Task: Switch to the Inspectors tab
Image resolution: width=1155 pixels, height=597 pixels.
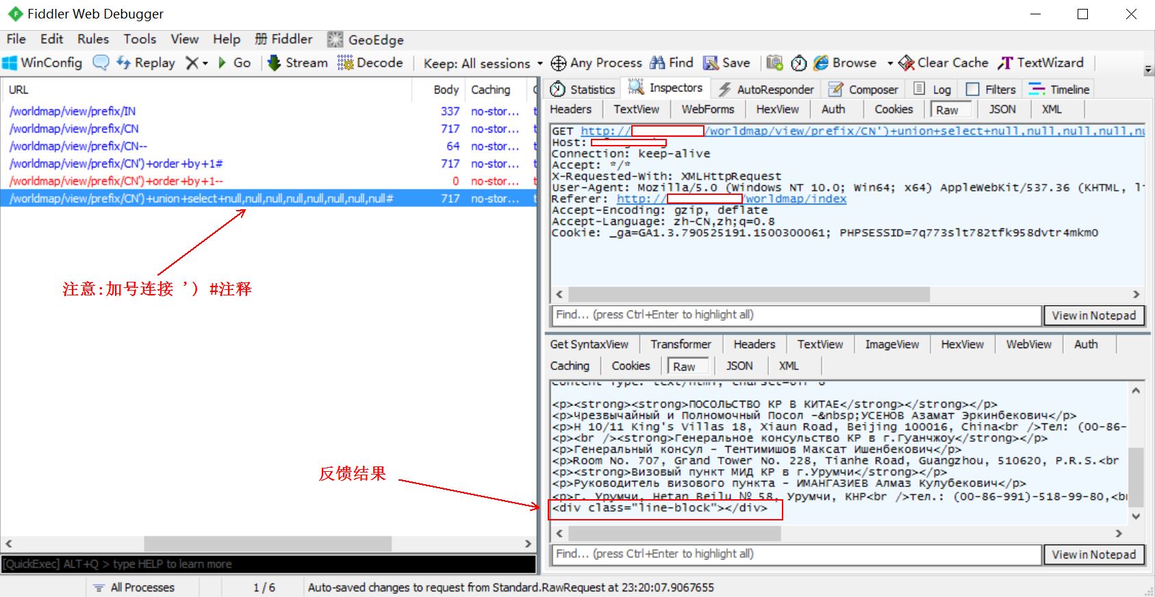Action: pyautogui.click(x=665, y=88)
